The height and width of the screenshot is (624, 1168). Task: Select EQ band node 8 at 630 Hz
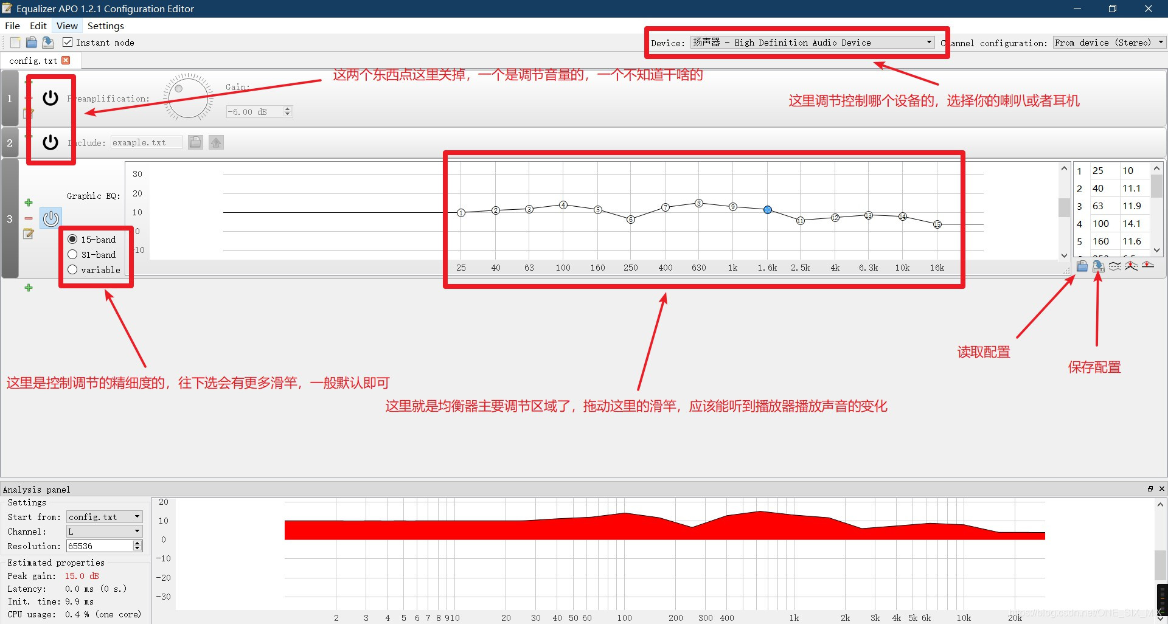699,203
